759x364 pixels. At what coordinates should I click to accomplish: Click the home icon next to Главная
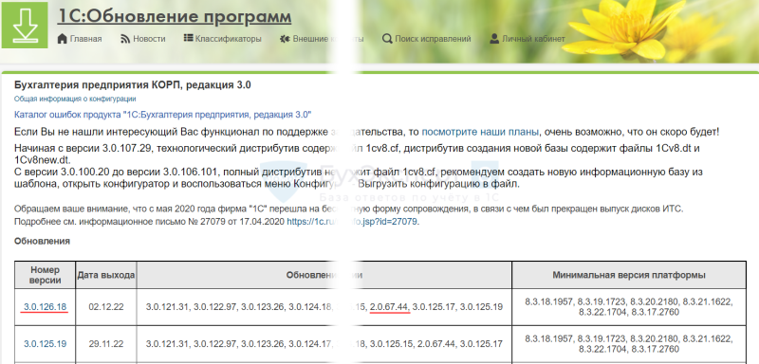click(x=62, y=39)
